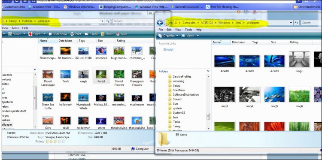Open Help menu in left window
The image size is (322, 160).
click(x=25, y=28)
